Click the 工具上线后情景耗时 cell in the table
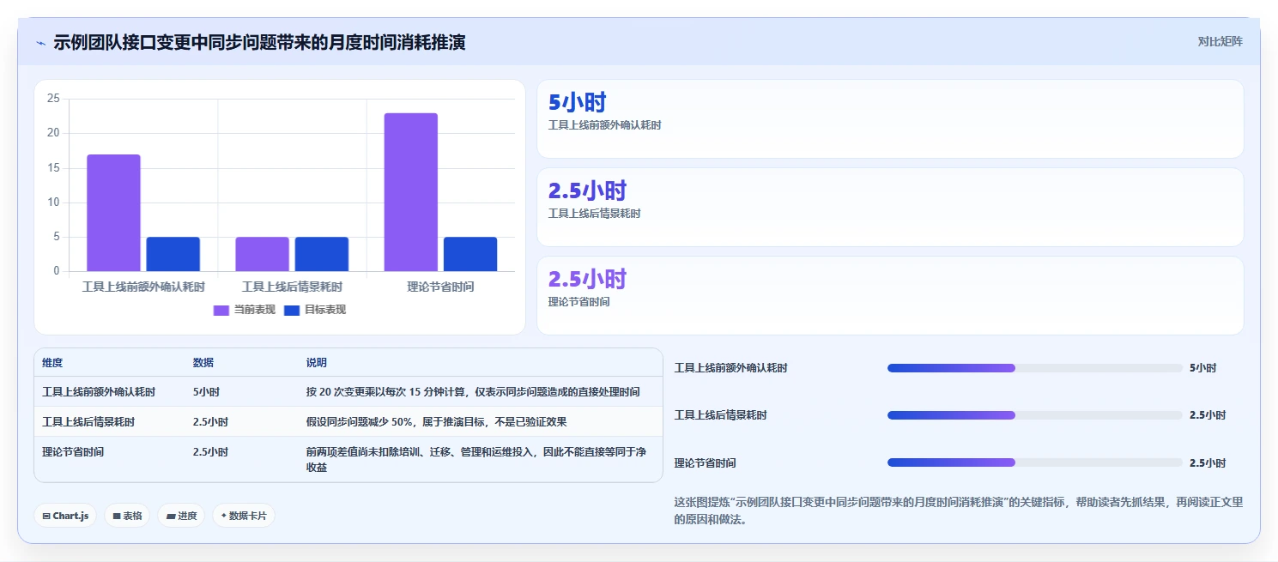The height and width of the screenshot is (562, 1278). pos(88,422)
